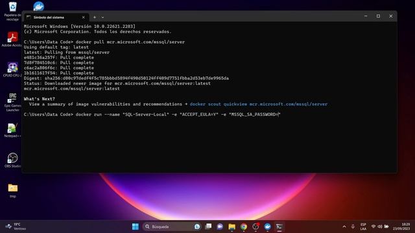Click the docker run command line being typed
Screen dimensions: 415x233
coord(152,115)
